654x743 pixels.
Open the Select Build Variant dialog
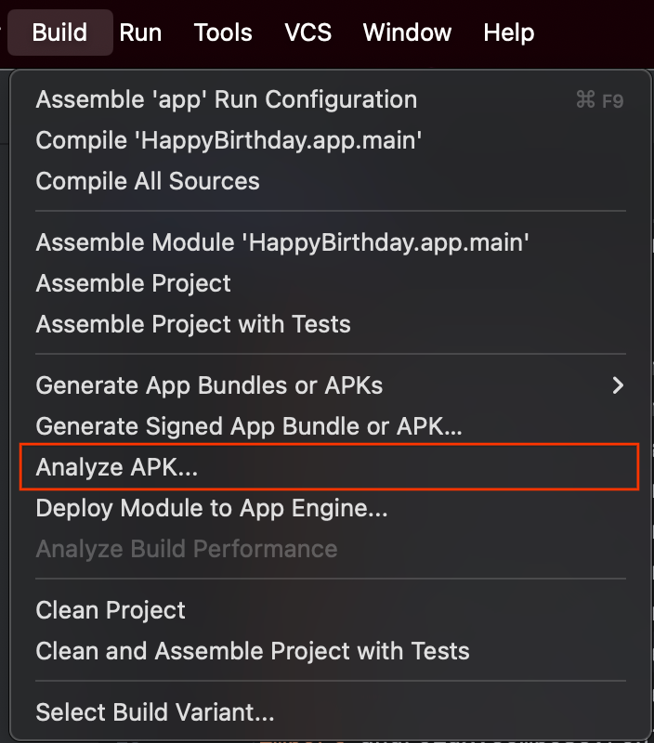[x=154, y=712]
